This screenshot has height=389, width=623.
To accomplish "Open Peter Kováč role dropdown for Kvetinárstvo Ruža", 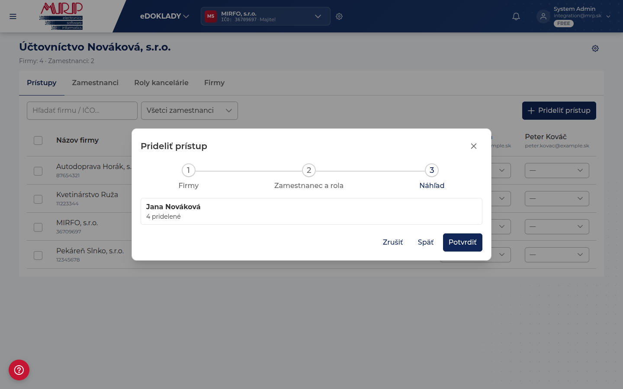I will click(x=557, y=198).
